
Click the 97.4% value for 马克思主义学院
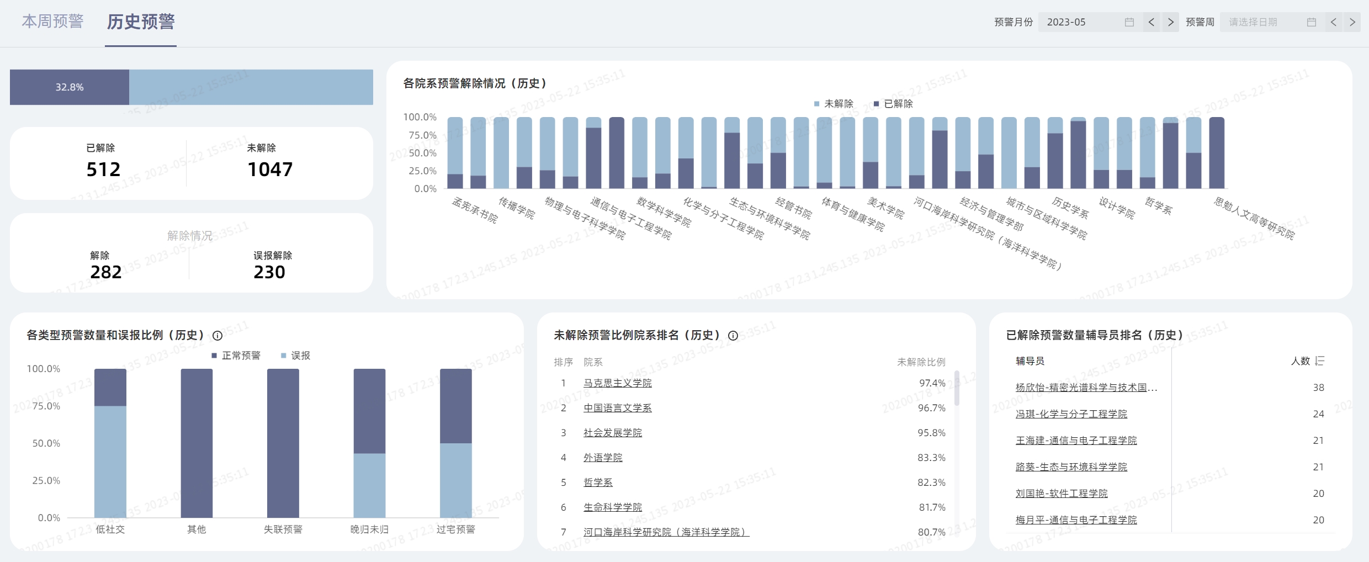pos(932,383)
